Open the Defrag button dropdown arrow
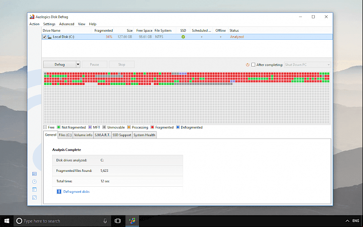The width and height of the screenshot is (363, 227). (x=78, y=65)
